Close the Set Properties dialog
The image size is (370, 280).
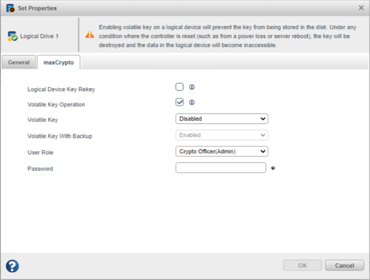click(361, 8)
